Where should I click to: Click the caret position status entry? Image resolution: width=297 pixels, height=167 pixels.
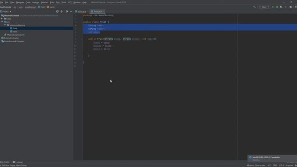point(269,166)
